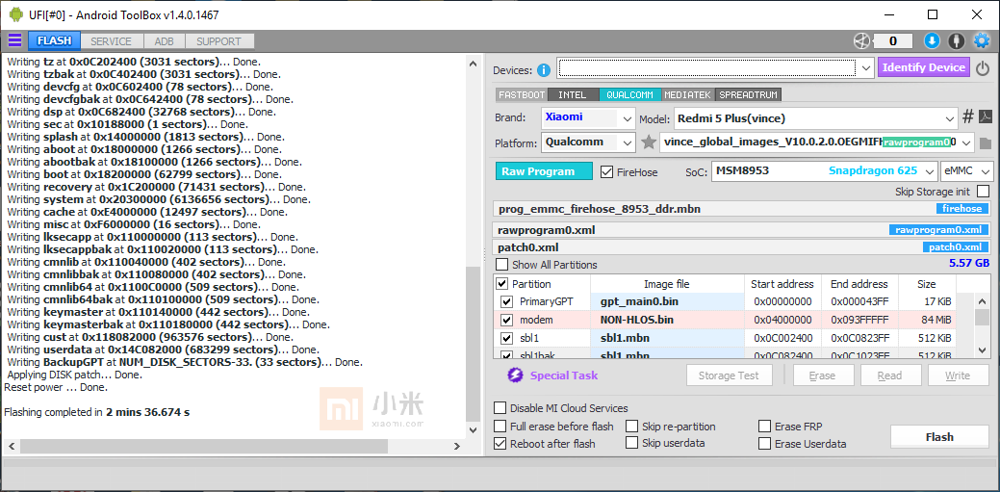Viewport: 1000px width, 492px height.
Task: Switch to the ADB tab
Action: [x=164, y=40]
